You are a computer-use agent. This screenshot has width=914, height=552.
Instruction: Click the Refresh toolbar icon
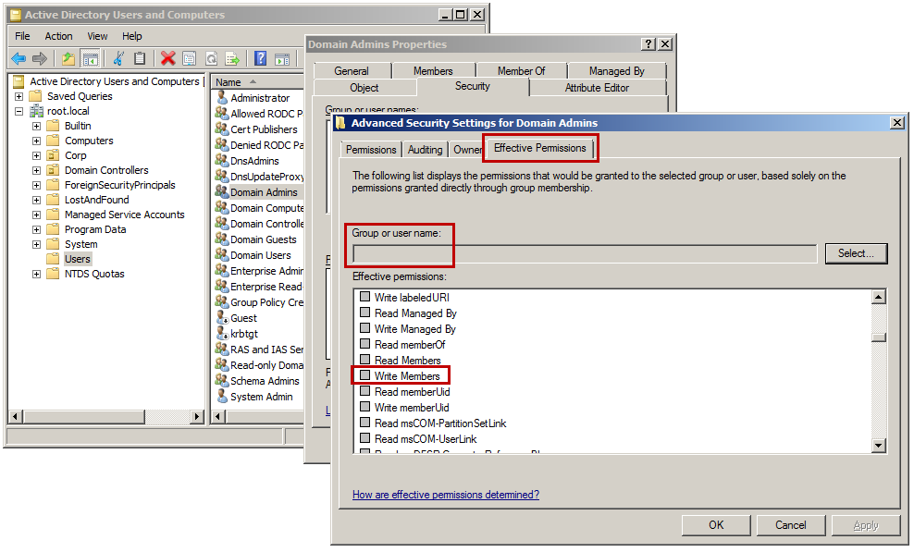point(211,58)
